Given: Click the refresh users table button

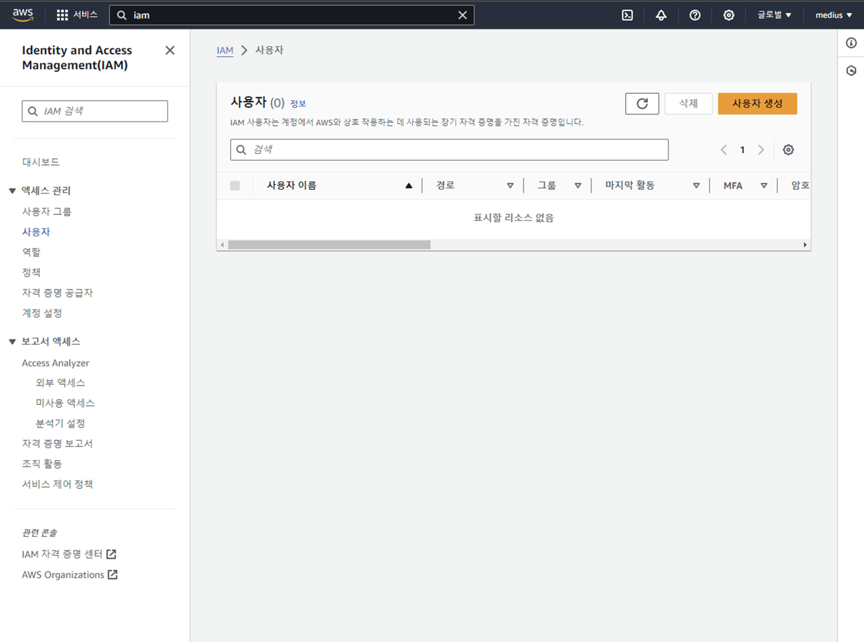Looking at the screenshot, I should [x=642, y=104].
